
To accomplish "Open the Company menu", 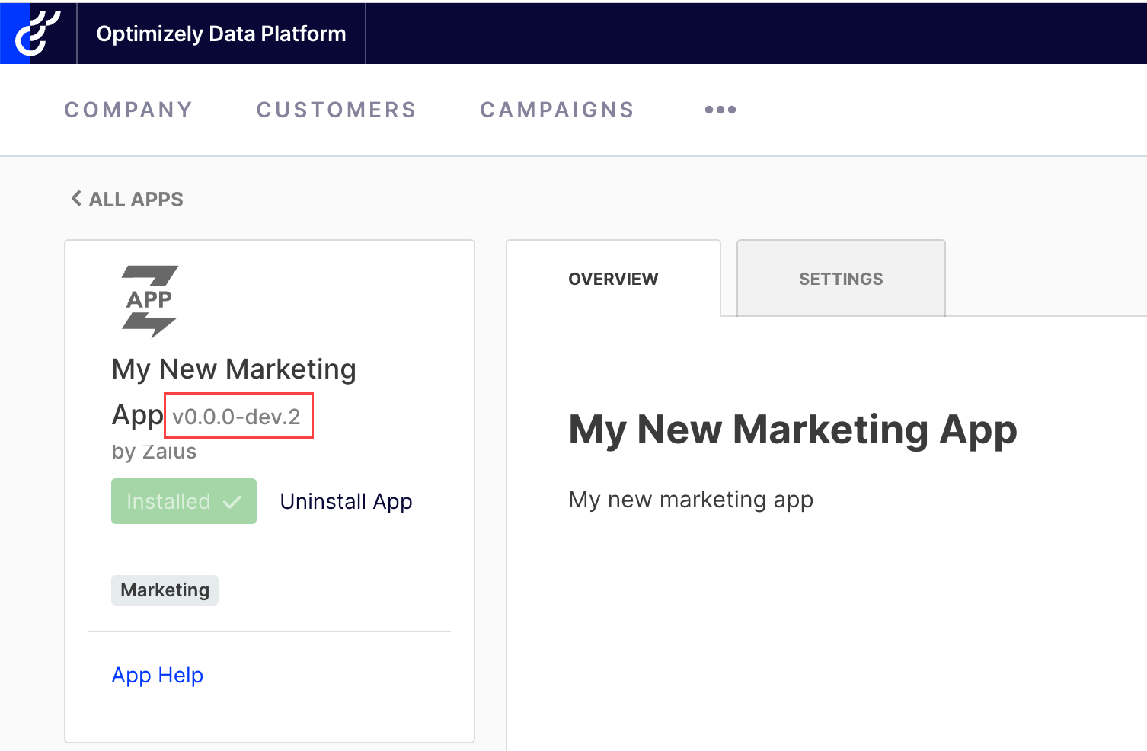I will pos(128,110).
